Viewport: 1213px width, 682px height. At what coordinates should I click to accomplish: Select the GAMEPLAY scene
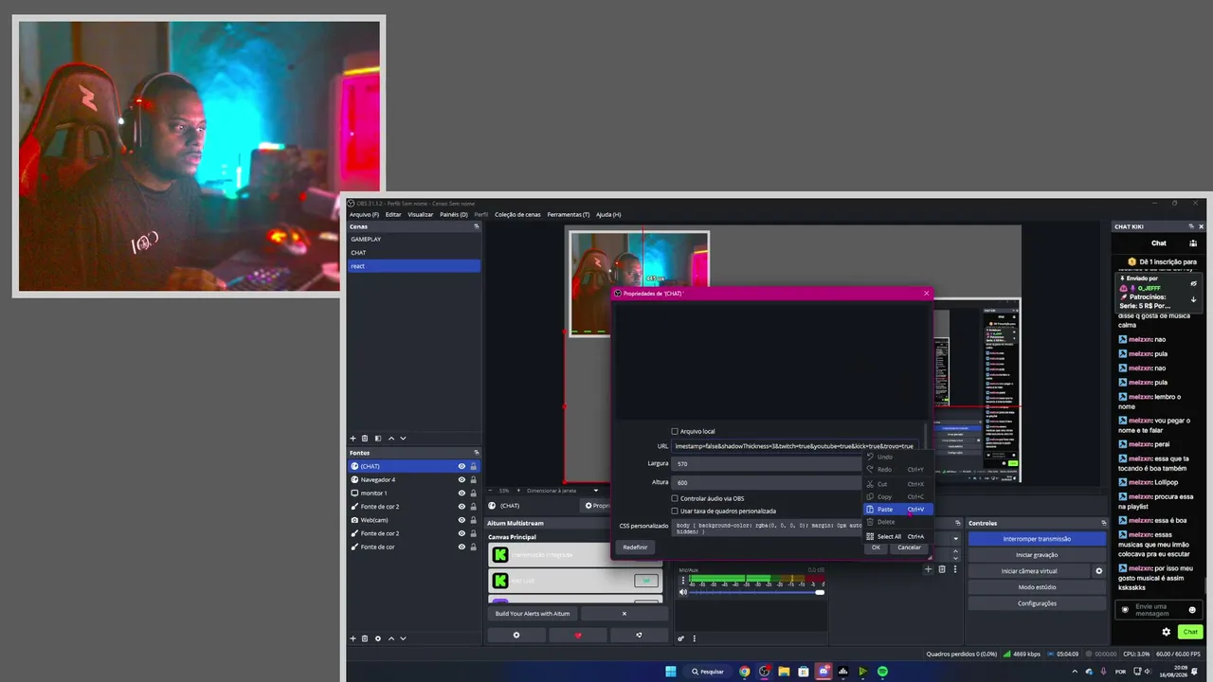[414, 240]
